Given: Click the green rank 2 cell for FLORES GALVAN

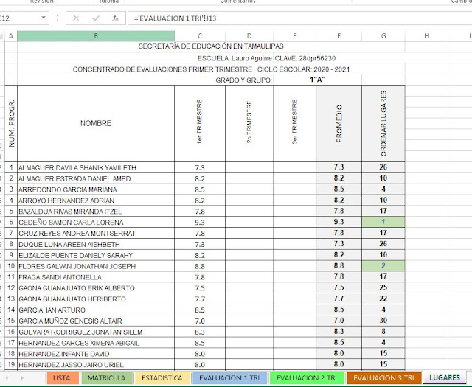Looking at the screenshot, I should [x=383, y=266].
